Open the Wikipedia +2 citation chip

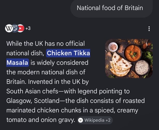(95, 120)
